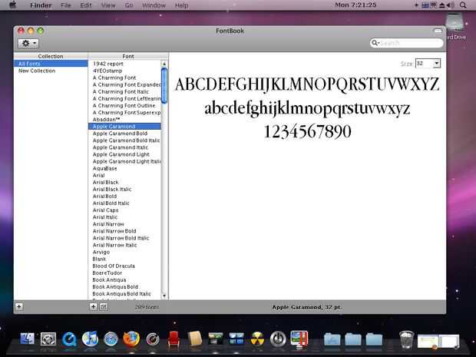This screenshot has width=476, height=357.
Task: Open the third folder stack in the Dock
Action: [x=374, y=339]
